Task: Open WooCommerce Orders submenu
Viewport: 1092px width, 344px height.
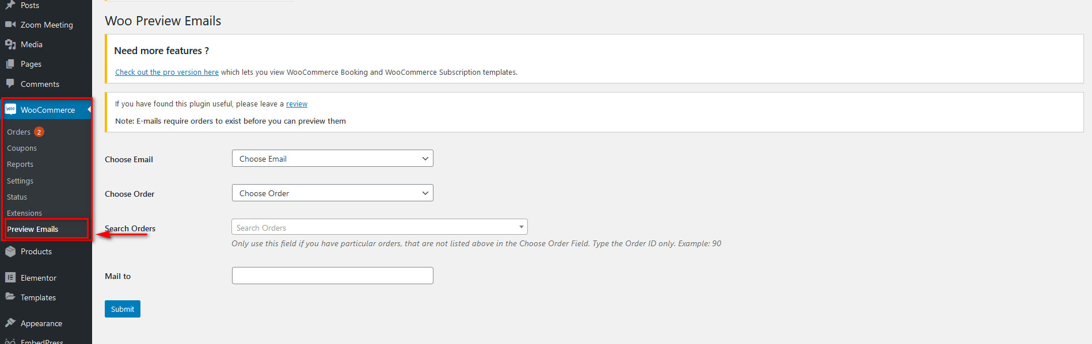Action: coord(18,132)
